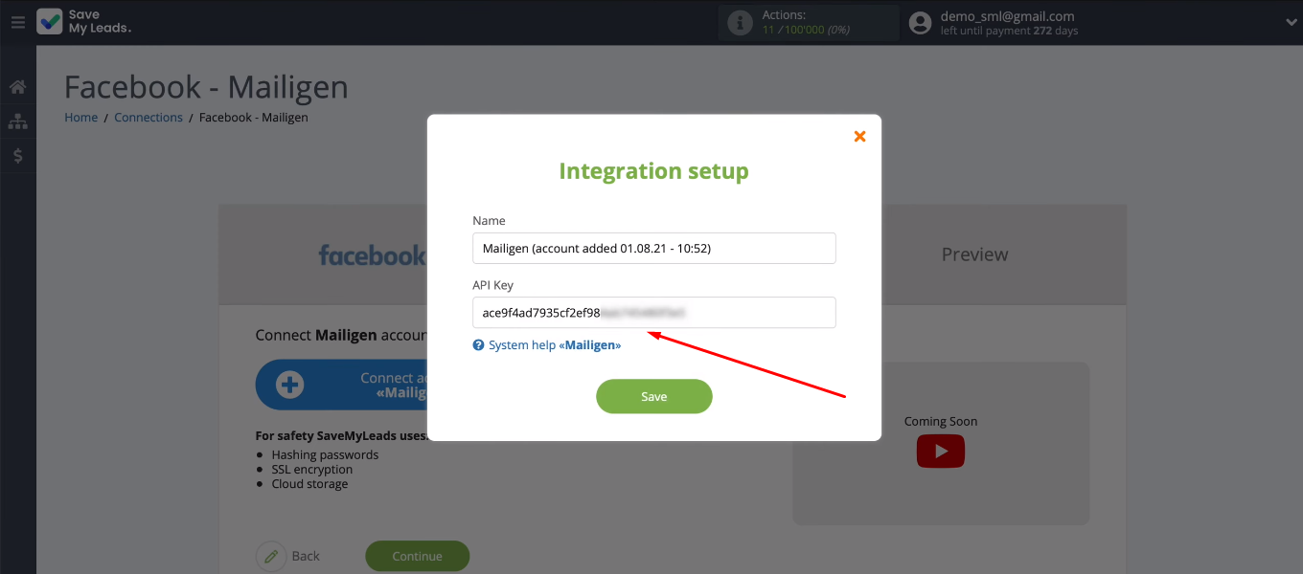Close the Integration setup dialog

(x=859, y=136)
